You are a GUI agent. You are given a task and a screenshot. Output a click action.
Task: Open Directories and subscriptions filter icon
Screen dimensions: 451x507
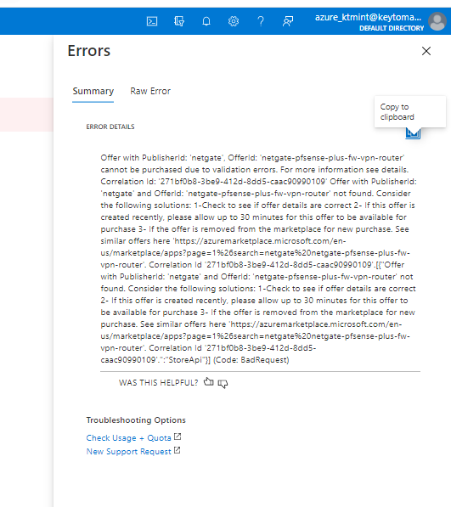coord(179,21)
